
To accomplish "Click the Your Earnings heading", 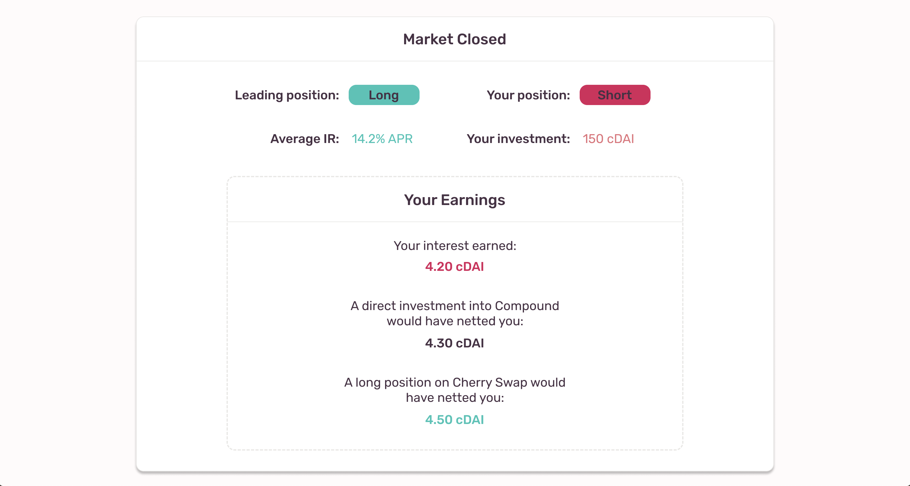I will pyautogui.click(x=454, y=200).
